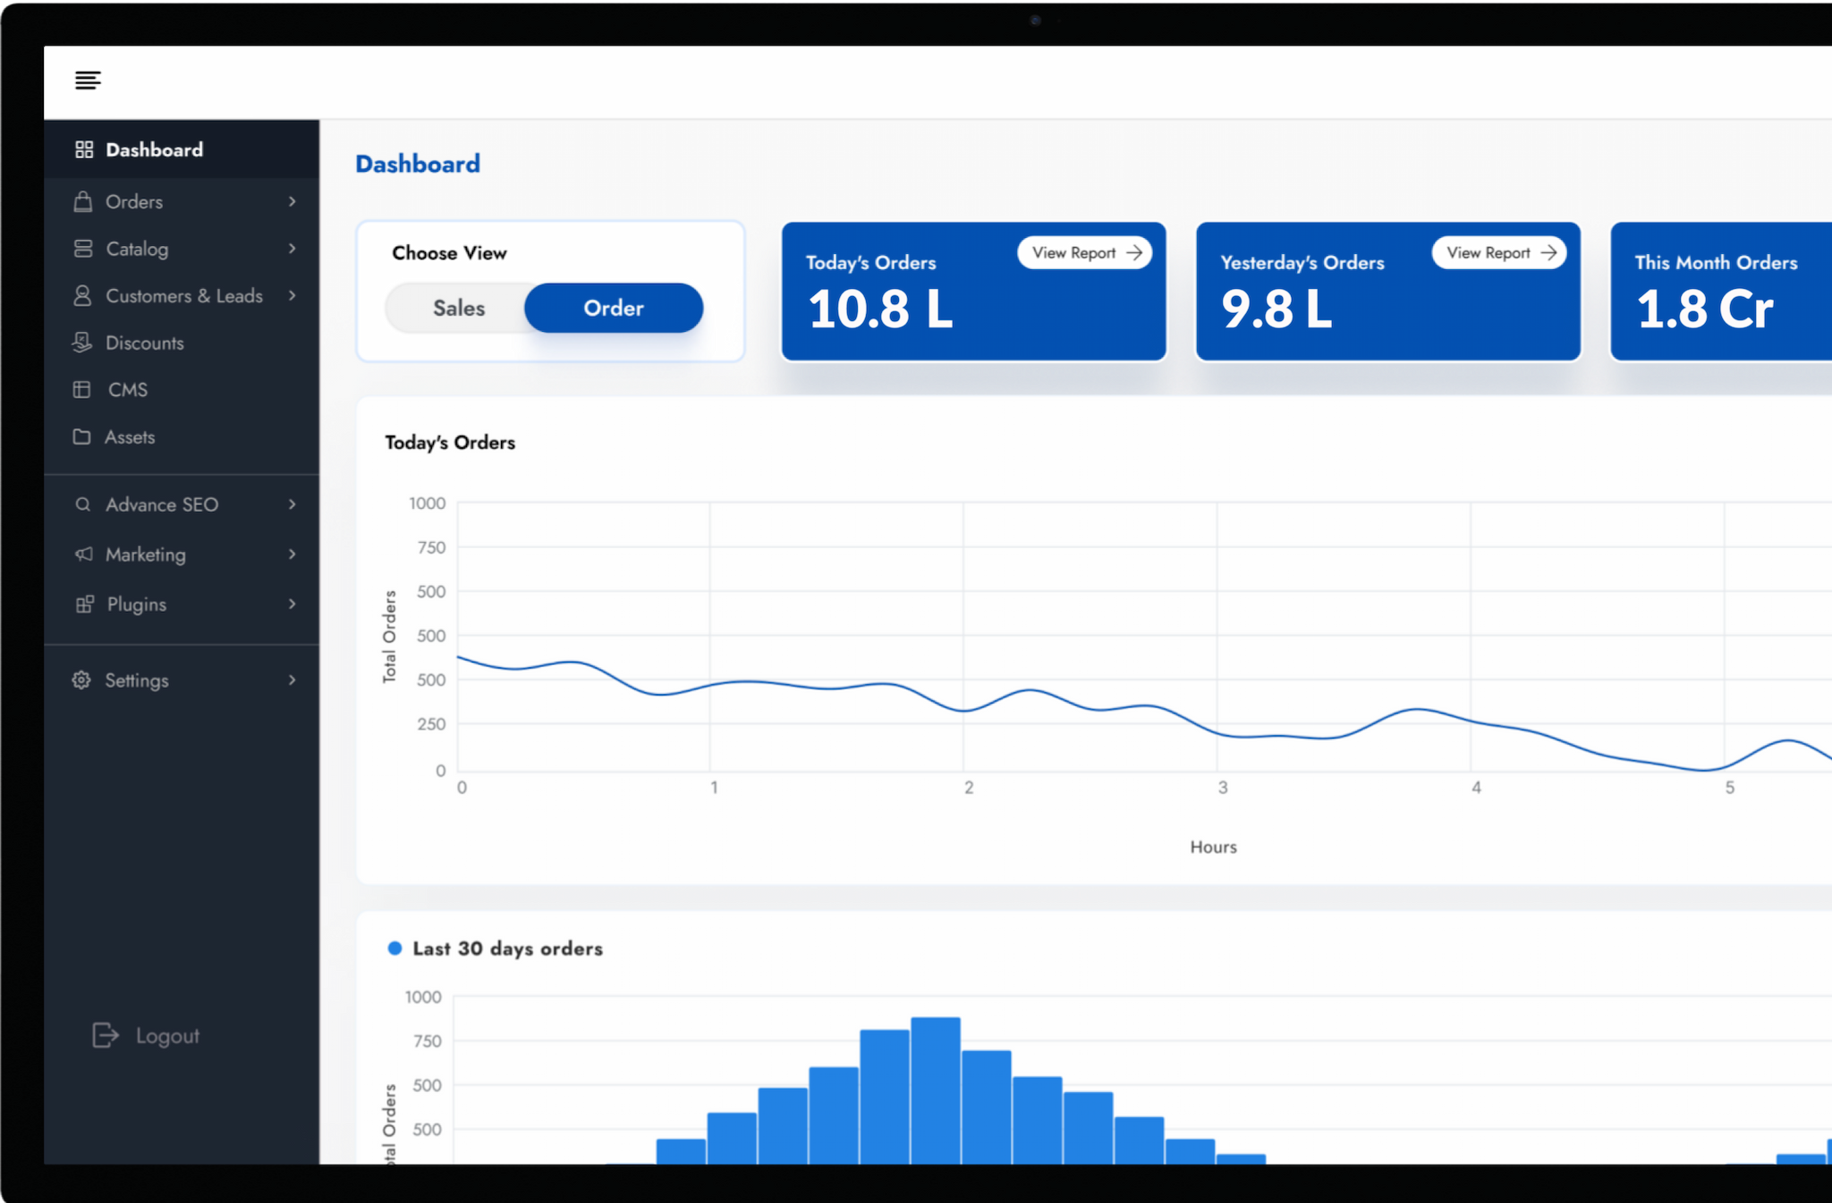Image resolution: width=1832 pixels, height=1203 pixels.
Task: Click the Today's Orders chart title
Action: (x=450, y=443)
